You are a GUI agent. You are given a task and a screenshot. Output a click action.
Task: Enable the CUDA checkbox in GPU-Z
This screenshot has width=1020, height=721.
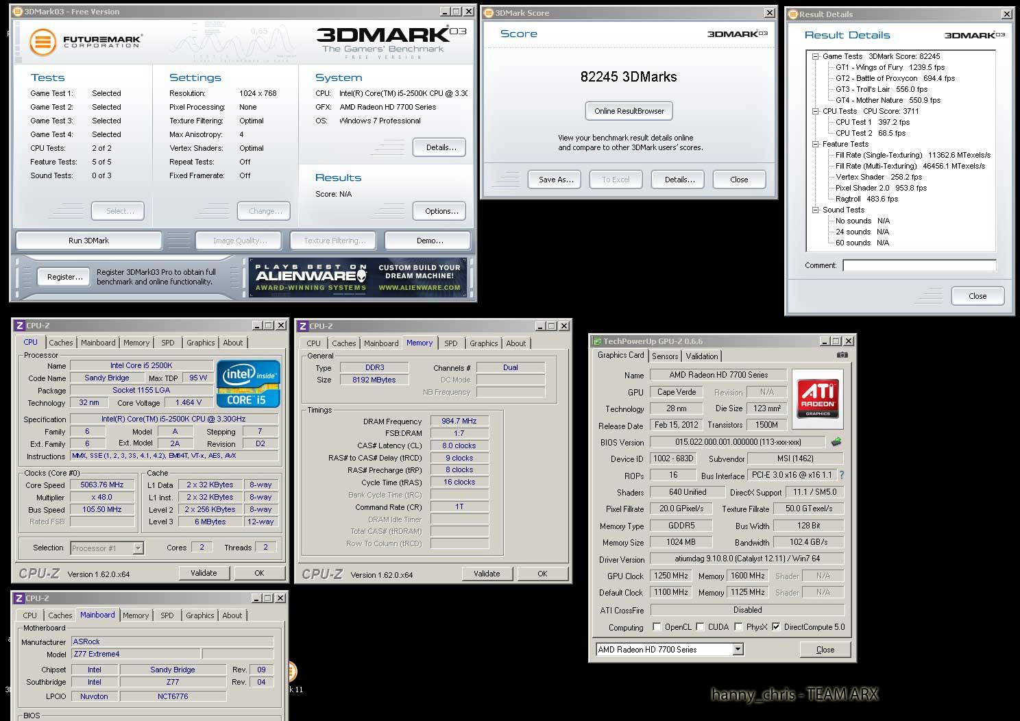(700, 626)
